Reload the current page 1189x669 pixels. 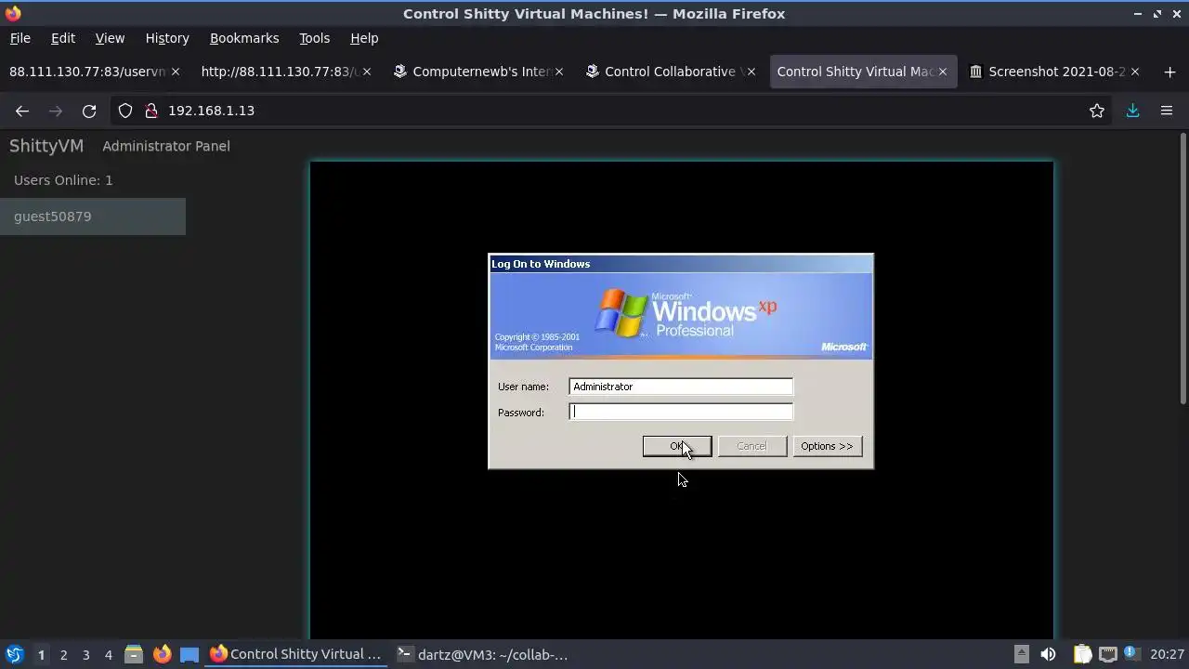tap(89, 111)
